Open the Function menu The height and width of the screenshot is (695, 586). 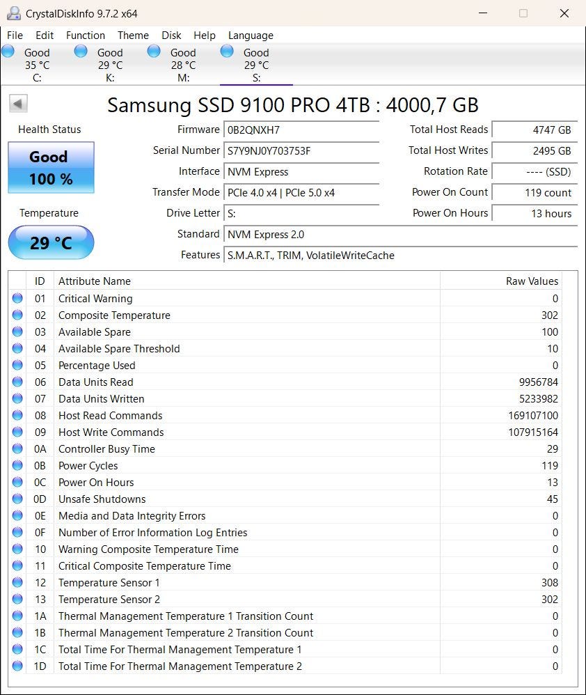(x=86, y=36)
